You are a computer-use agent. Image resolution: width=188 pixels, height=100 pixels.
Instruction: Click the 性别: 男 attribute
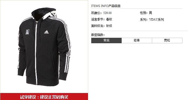pos(146,13)
